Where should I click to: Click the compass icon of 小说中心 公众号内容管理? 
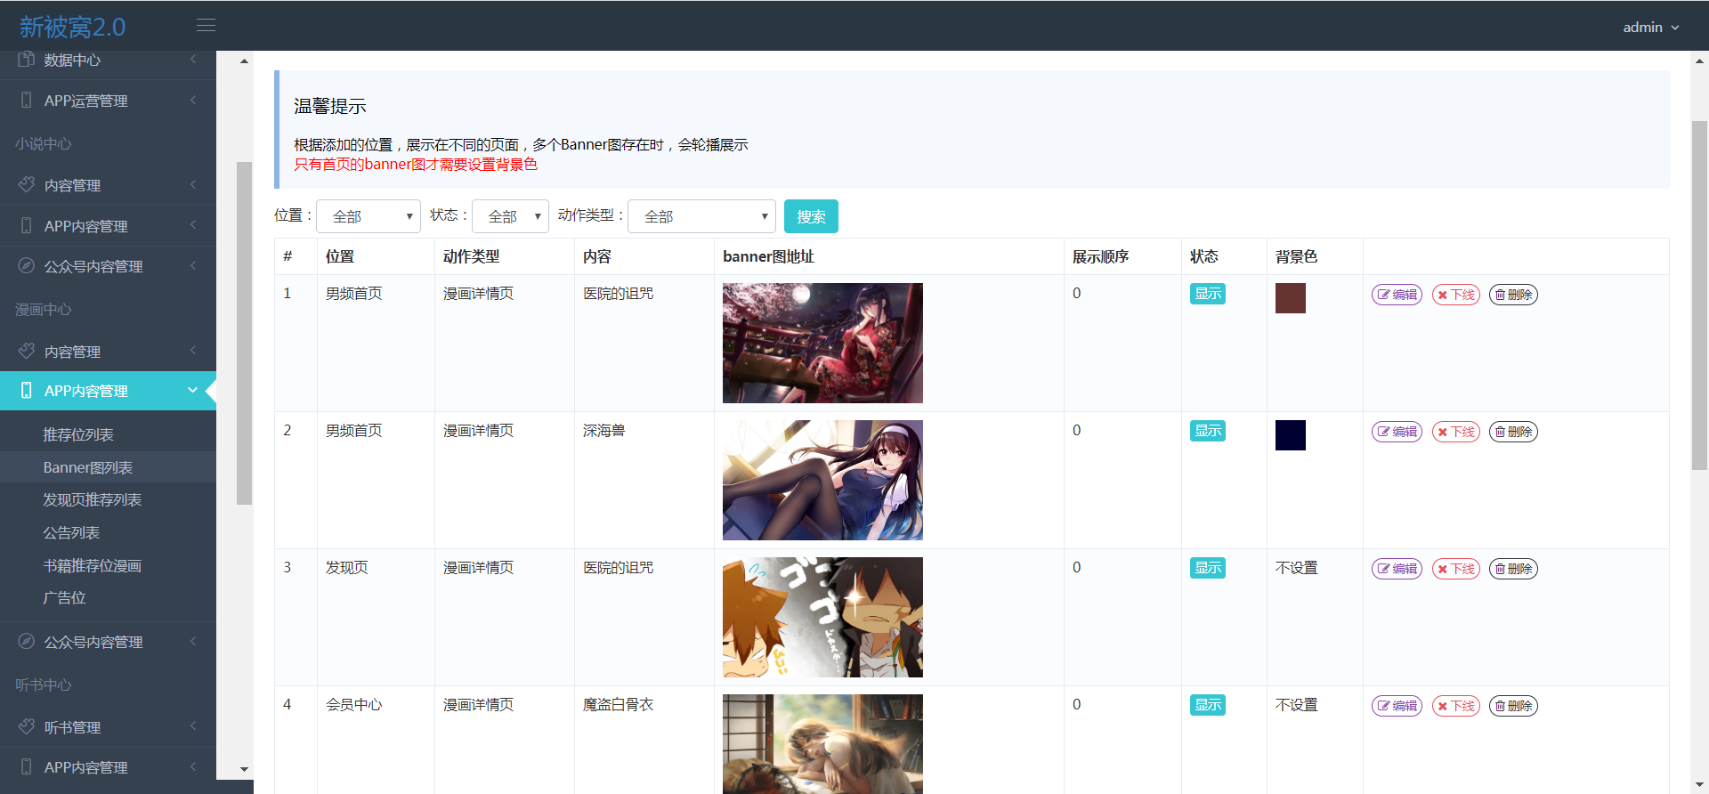pos(26,265)
